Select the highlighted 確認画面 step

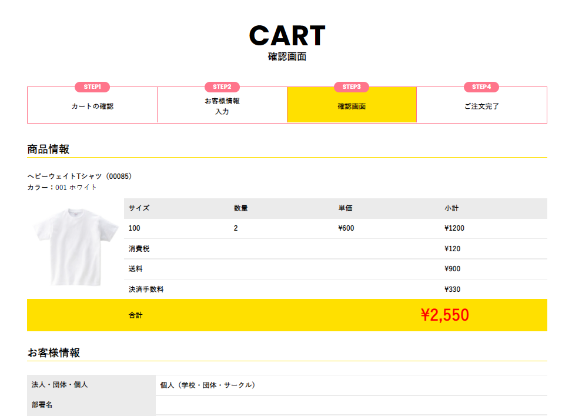(x=352, y=107)
